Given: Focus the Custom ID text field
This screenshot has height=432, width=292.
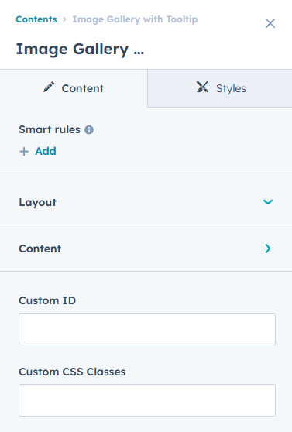Looking at the screenshot, I should [147, 329].
